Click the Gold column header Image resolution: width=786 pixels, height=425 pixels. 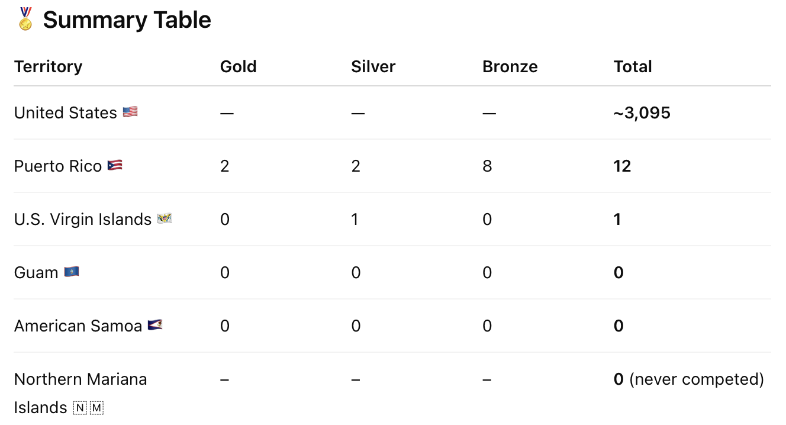[x=239, y=66]
